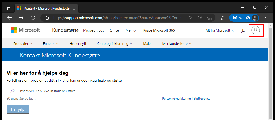Screen dimensions: 275x120
Task: Click the Kjøpe Microsoft 365 button
Action: (x=159, y=30)
